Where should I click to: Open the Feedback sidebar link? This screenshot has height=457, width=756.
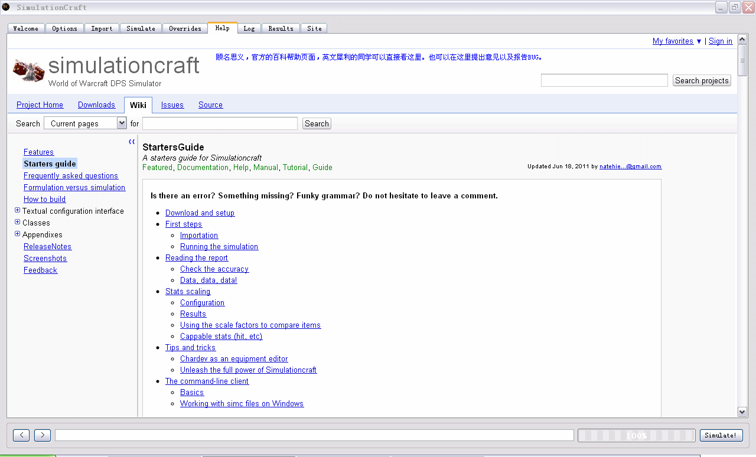(x=40, y=270)
